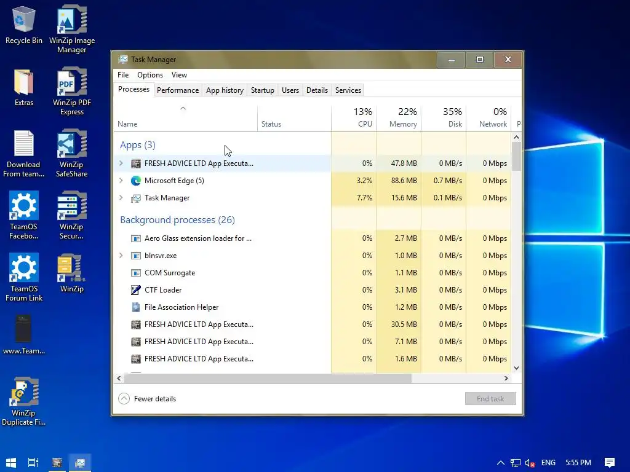Open TeamOS Forum Link shortcut
The width and height of the screenshot is (630, 472).
coord(24,278)
